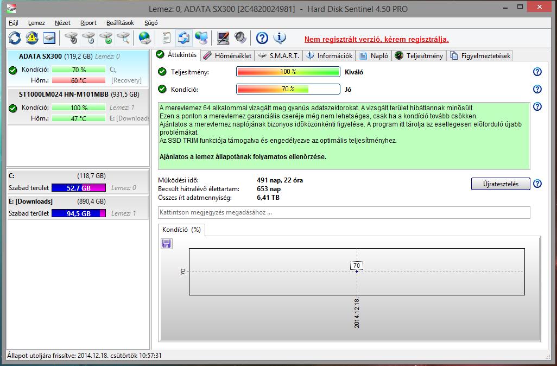Open the notepad report icon in toolbar
Viewport: 557px width, 366px height.
166,37
